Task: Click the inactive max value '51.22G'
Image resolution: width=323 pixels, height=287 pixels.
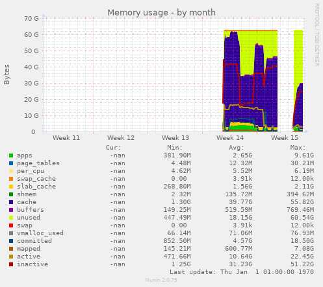Action: 302,264
